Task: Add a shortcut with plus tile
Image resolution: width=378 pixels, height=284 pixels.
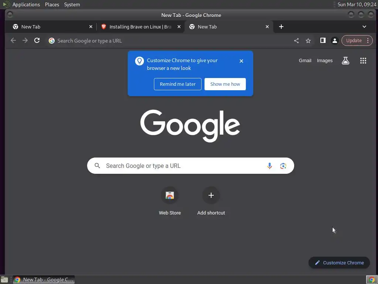Action: click(211, 195)
